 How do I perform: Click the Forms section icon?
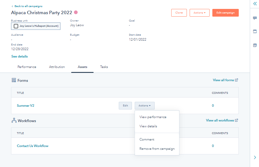14,80
